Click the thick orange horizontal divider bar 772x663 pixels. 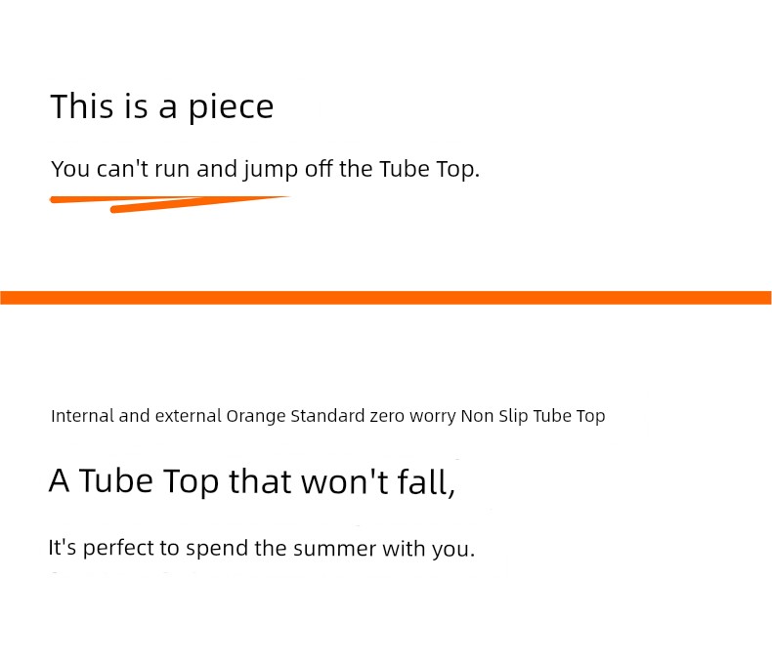[x=386, y=298]
